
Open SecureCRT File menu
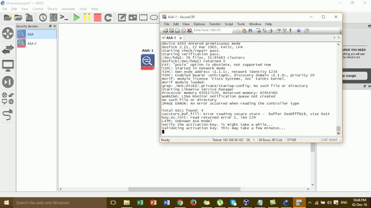[x=167, y=24]
